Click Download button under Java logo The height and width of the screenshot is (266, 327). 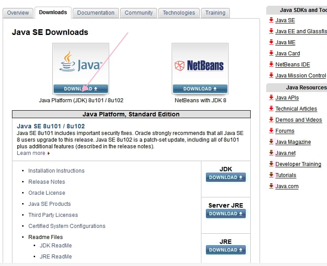(x=81, y=89)
